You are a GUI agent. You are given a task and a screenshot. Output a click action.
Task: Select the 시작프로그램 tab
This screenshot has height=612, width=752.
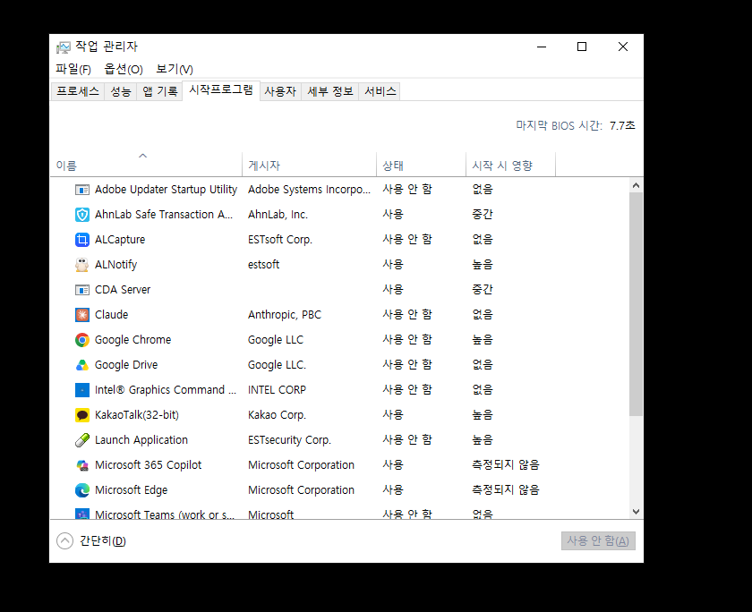coord(221,90)
